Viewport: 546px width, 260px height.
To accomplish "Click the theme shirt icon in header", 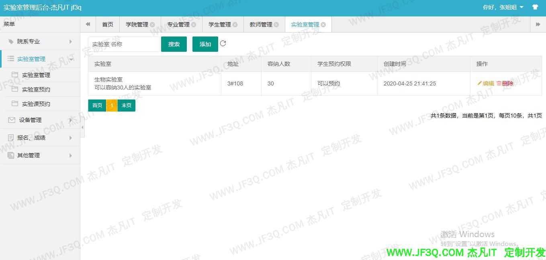I will coord(535,7).
